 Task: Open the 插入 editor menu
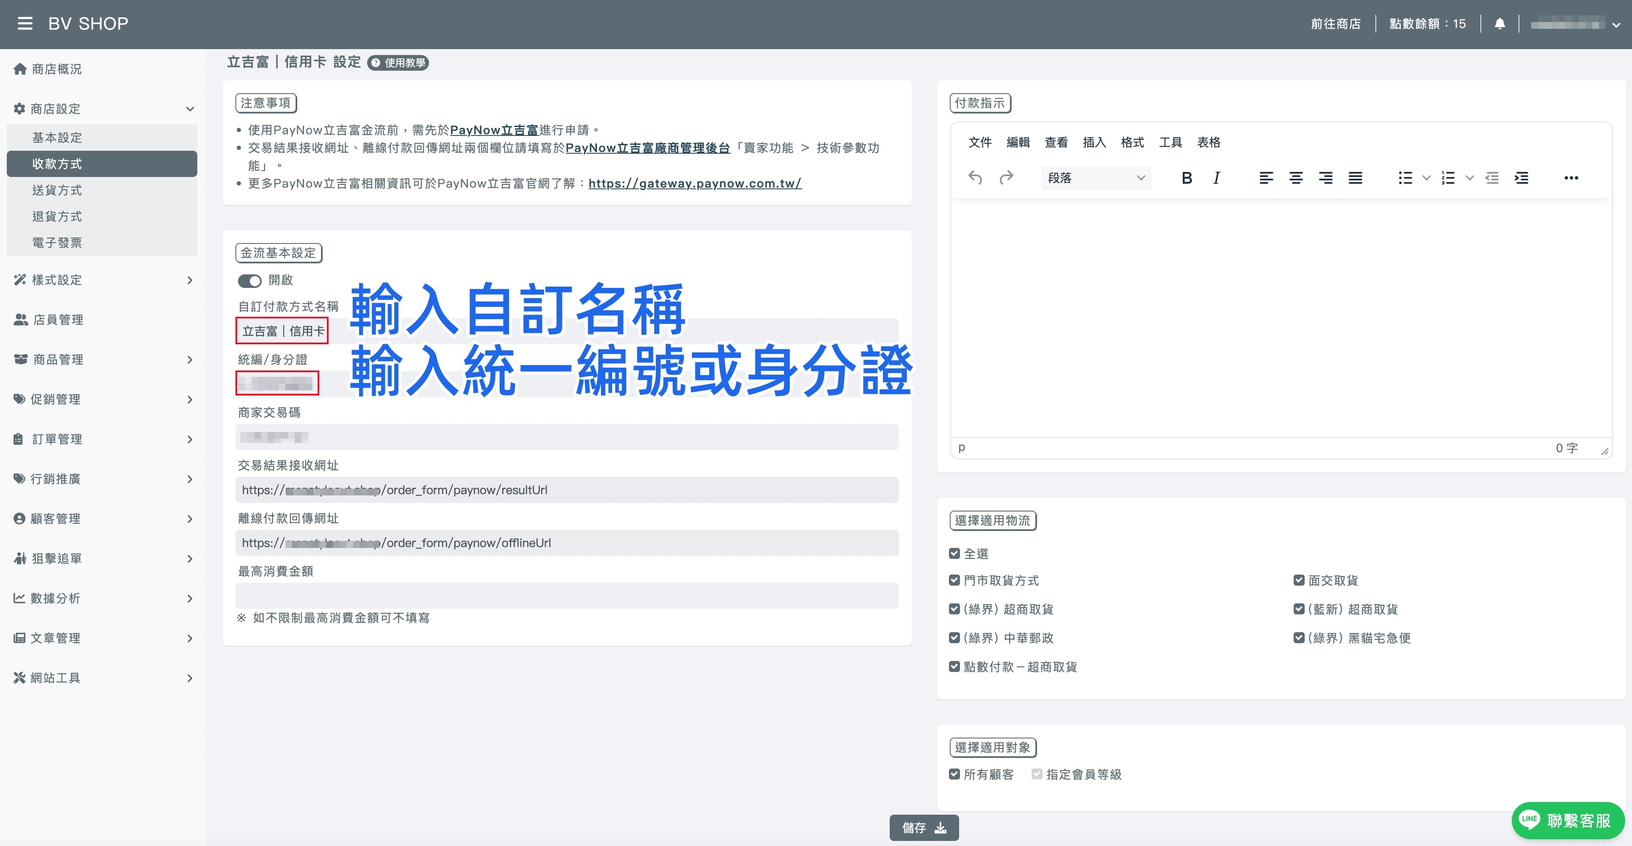[1094, 142]
